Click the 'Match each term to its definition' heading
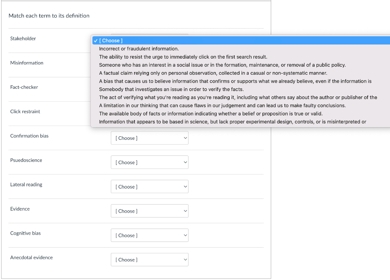The image size is (390, 280). click(49, 16)
